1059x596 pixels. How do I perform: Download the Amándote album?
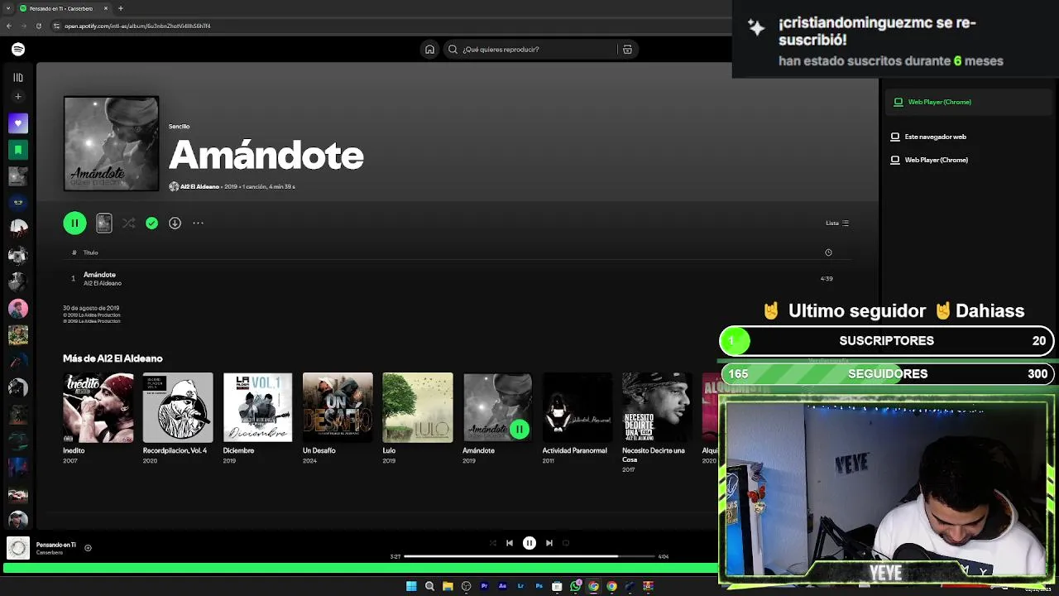point(175,223)
